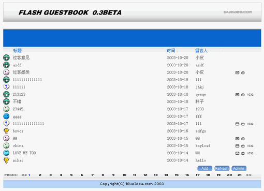Click the email icon in the 过客感受 row
The width and height of the screenshot is (264, 191).
tap(238, 72)
